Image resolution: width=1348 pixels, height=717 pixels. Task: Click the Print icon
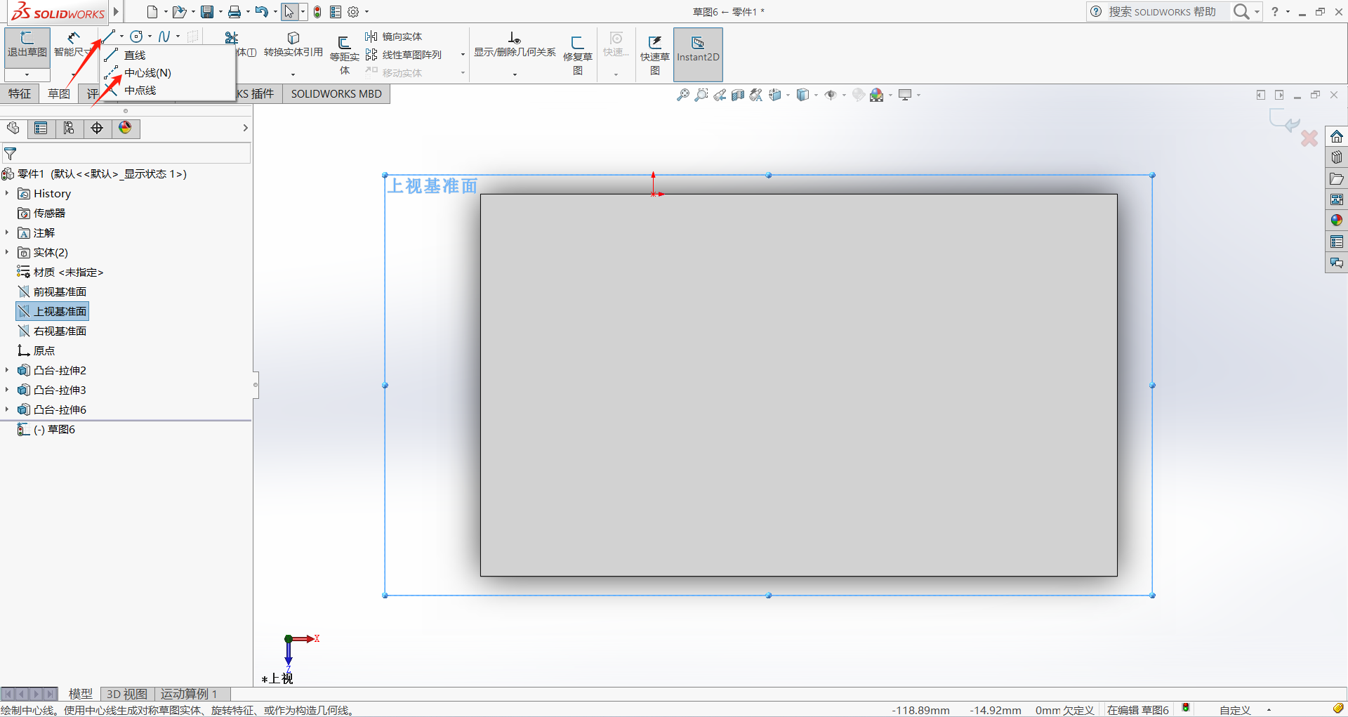[x=234, y=12]
